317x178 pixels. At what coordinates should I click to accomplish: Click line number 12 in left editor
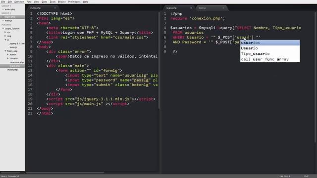pos(30,66)
